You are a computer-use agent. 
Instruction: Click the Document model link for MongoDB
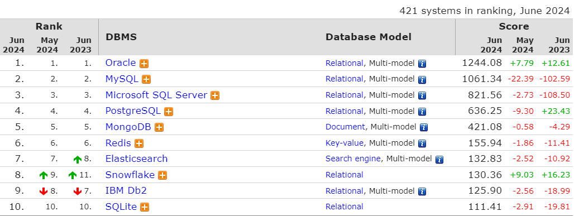(345, 127)
